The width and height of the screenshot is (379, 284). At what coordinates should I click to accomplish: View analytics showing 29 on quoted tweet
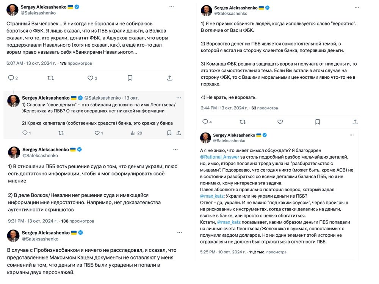point(136,133)
